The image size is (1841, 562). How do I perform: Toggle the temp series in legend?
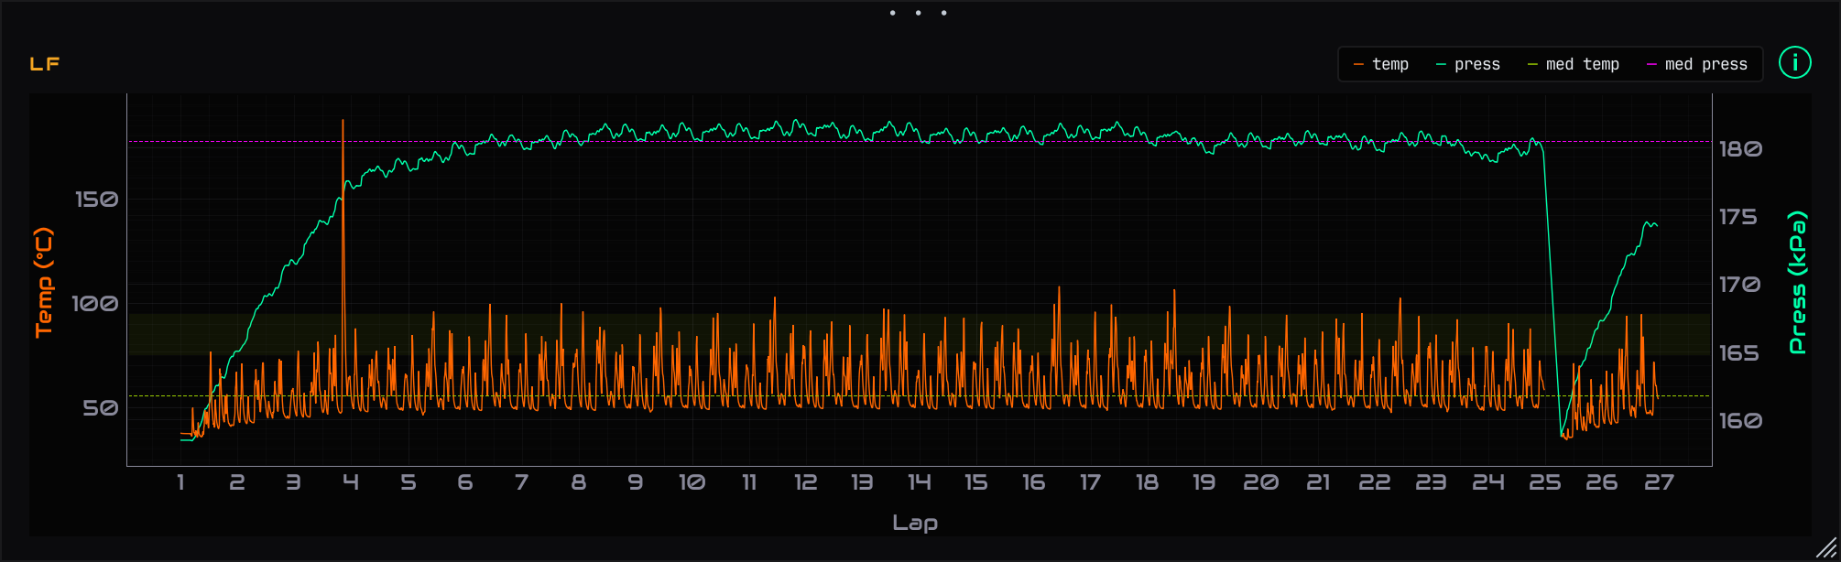1381,64
